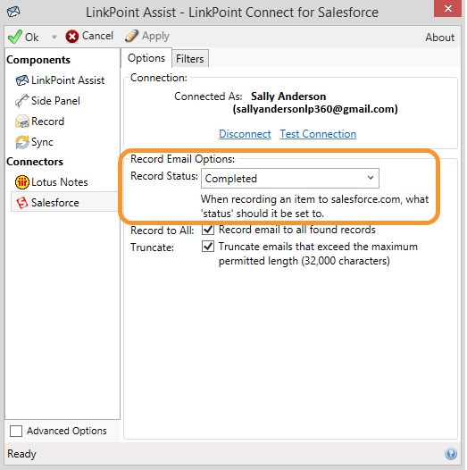Click the blue help icon in status bar
The height and width of the screenshot is (470, 467).
pos(451,454)
